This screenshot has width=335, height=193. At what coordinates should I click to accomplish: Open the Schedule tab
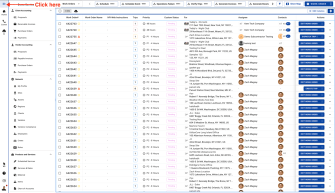106,4
